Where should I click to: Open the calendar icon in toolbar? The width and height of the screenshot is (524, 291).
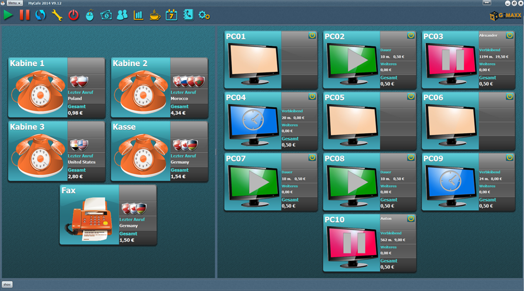coord(171,15)
